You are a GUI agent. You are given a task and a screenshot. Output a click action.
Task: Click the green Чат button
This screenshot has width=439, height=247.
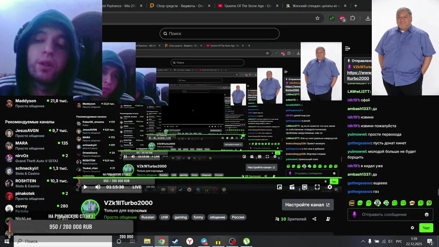(426, 228)
